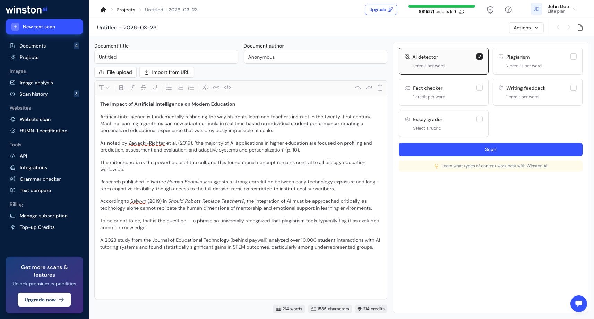Viewport: 594px width, 319px height.
Task: Click the Upgrade button in header
Action: coord(381,10)
